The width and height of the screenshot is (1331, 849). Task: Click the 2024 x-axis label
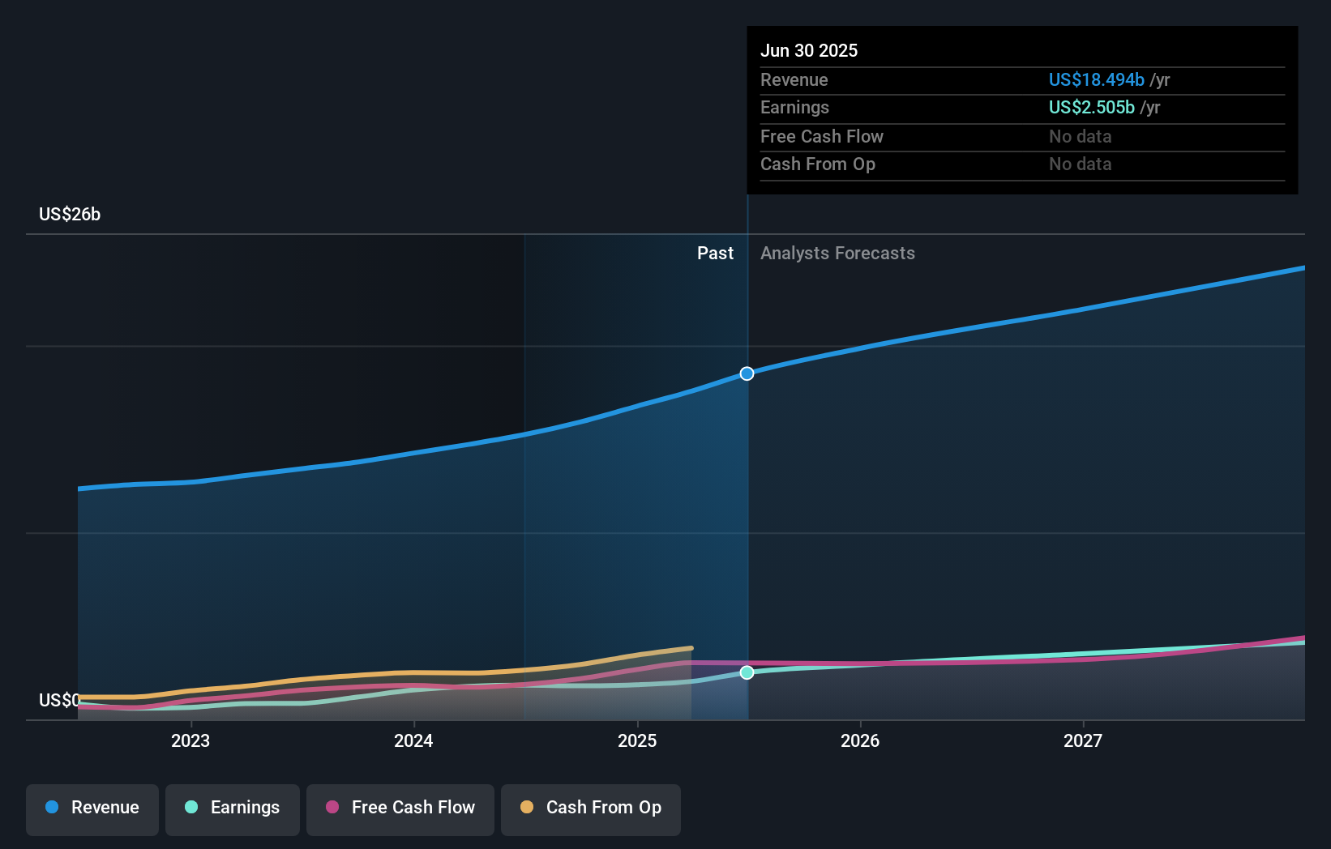(x=413, y=740)
